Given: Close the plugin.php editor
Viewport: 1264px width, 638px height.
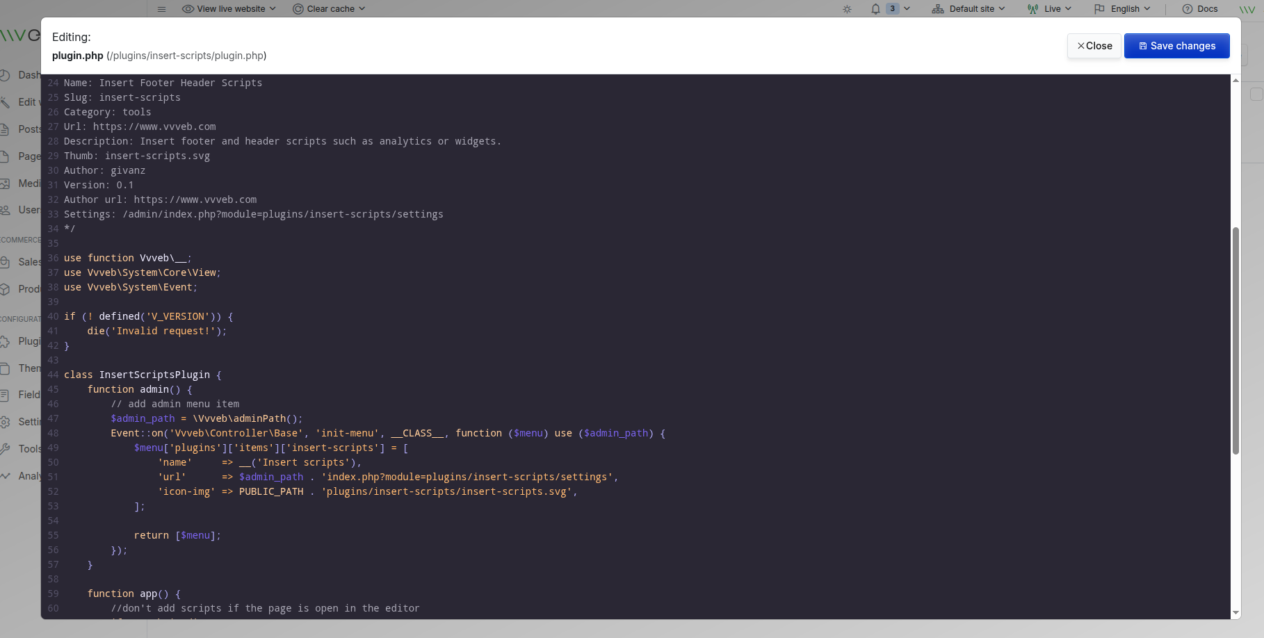Looking at the screenshot, I should 1094,45.
